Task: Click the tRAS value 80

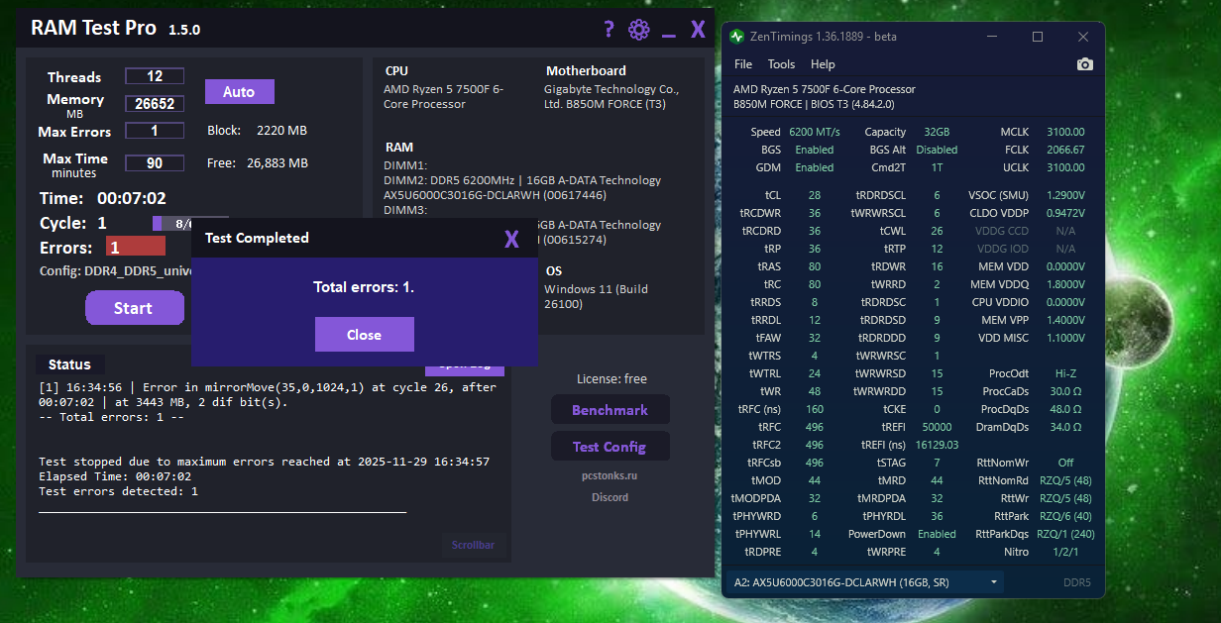Action: pos(814,266)
